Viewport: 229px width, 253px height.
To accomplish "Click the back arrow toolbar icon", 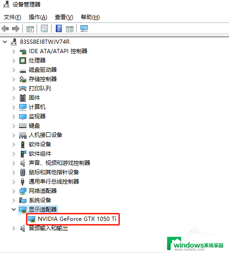I will (x=5, y=29).
